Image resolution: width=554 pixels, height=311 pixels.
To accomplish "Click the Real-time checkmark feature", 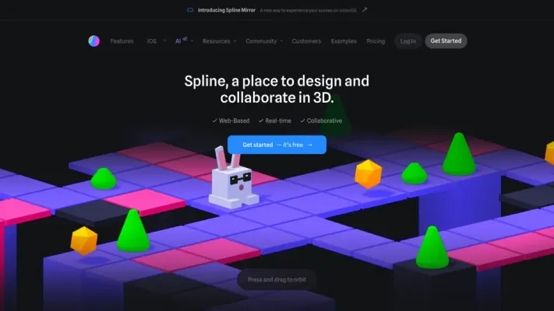I will tap(276, 121).
